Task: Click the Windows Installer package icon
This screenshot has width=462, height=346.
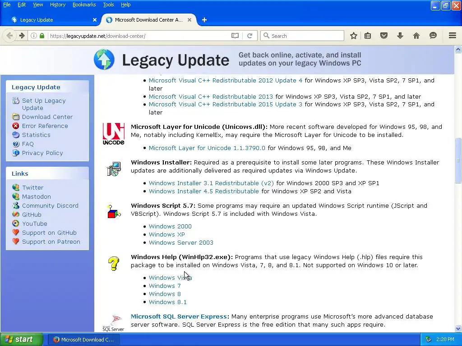Action: click(114, 169)
